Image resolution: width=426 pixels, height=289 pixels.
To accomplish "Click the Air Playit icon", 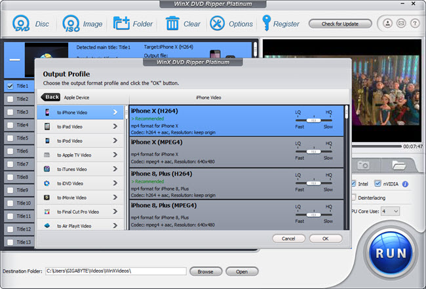I will pos(47,225).
